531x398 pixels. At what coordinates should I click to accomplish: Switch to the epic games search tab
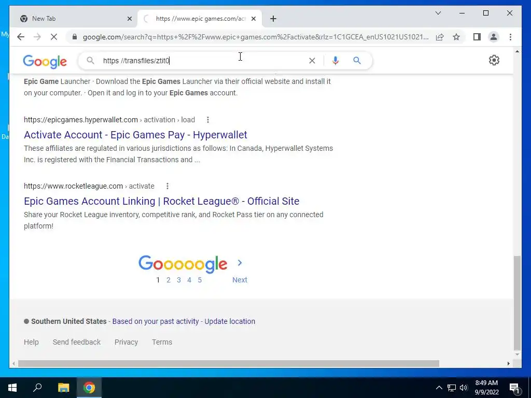tap(201, 19)
